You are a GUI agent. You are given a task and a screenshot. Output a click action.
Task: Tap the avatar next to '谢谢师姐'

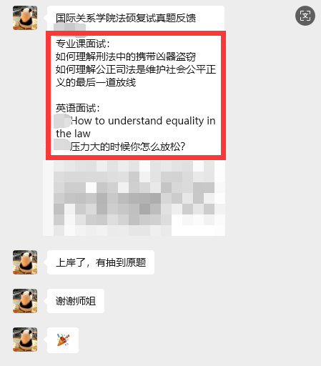coord(25,301)
